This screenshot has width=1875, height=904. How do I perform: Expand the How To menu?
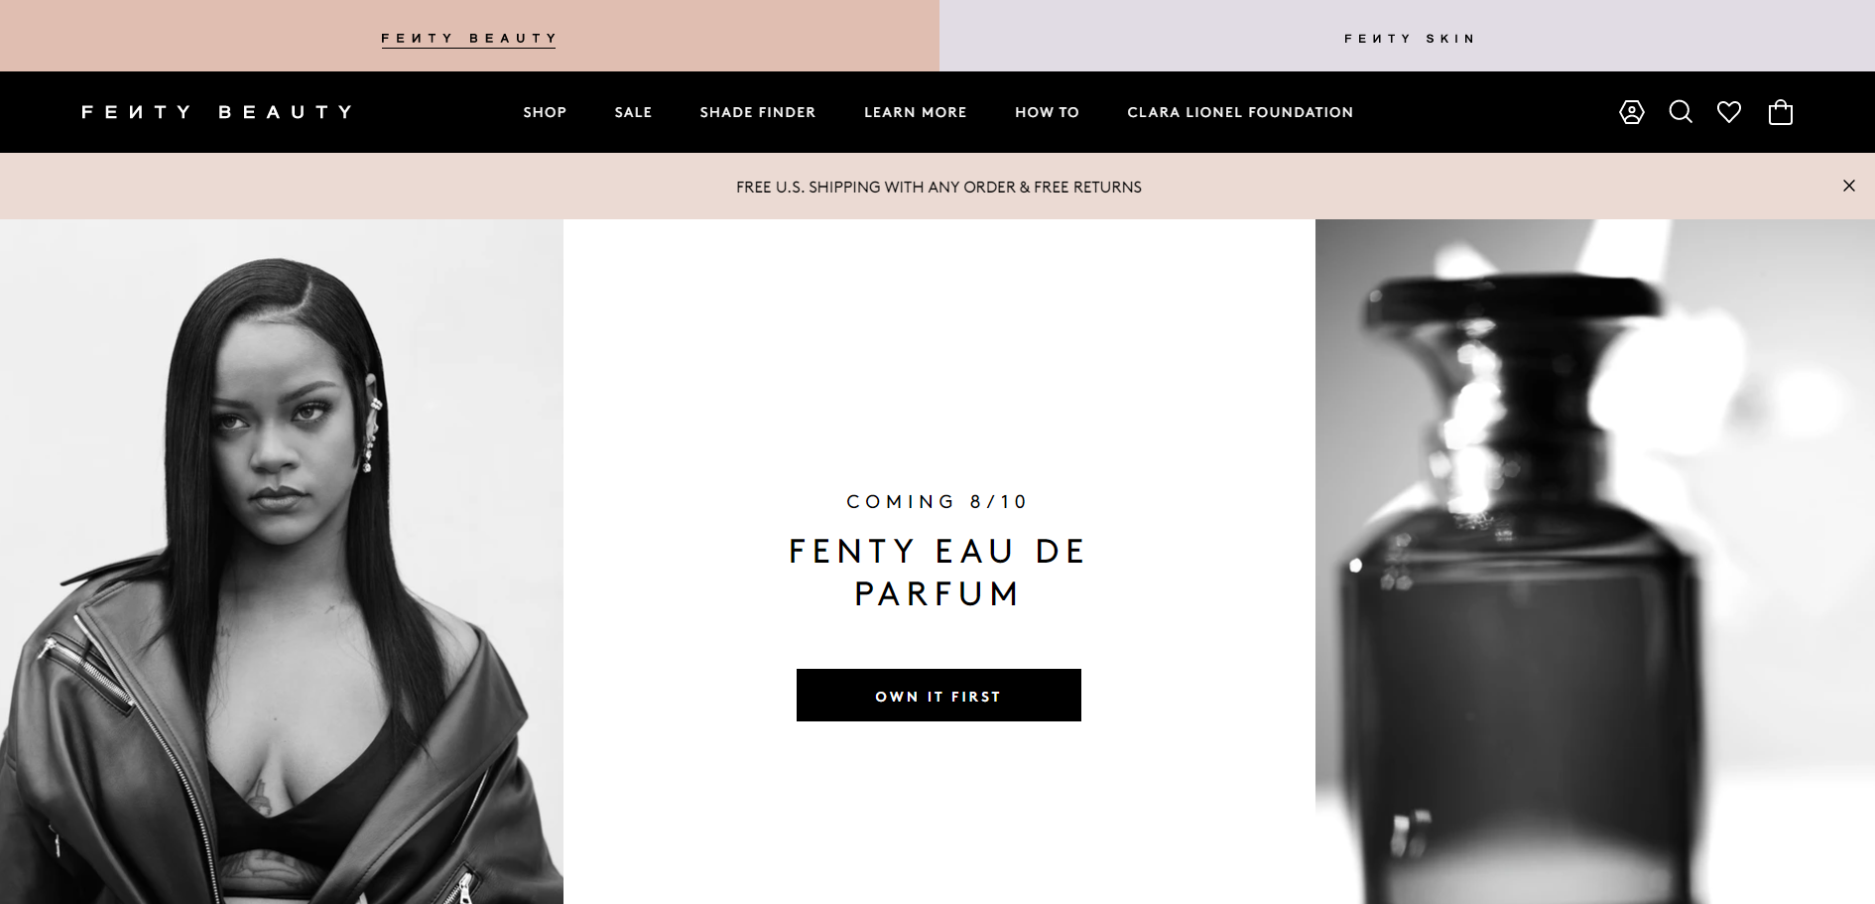[1047, 112]
